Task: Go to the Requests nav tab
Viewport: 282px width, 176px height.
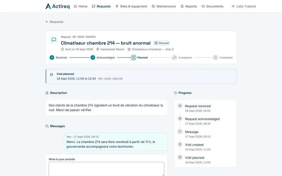Action: point(101,6)
